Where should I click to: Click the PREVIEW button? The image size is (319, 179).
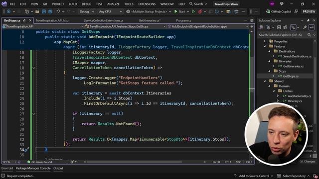click(x=309, y=11)
